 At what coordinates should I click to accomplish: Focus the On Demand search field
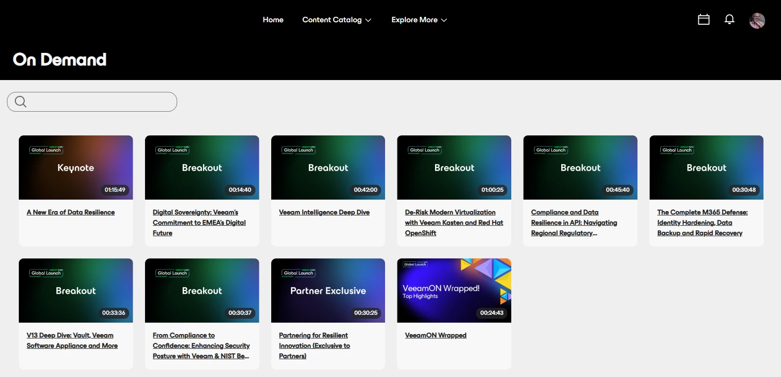coord(92,102)
